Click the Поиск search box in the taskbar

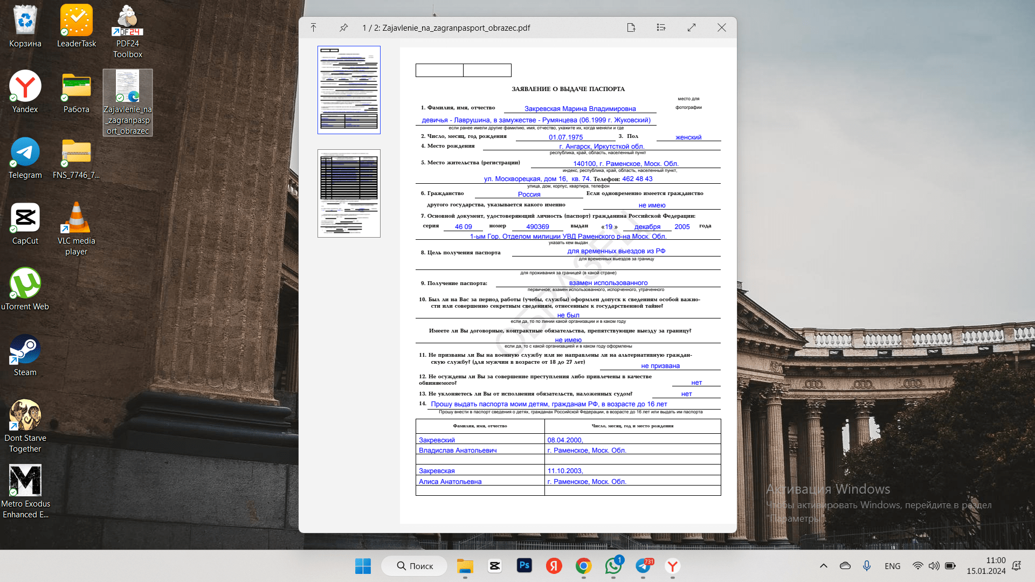414,566
